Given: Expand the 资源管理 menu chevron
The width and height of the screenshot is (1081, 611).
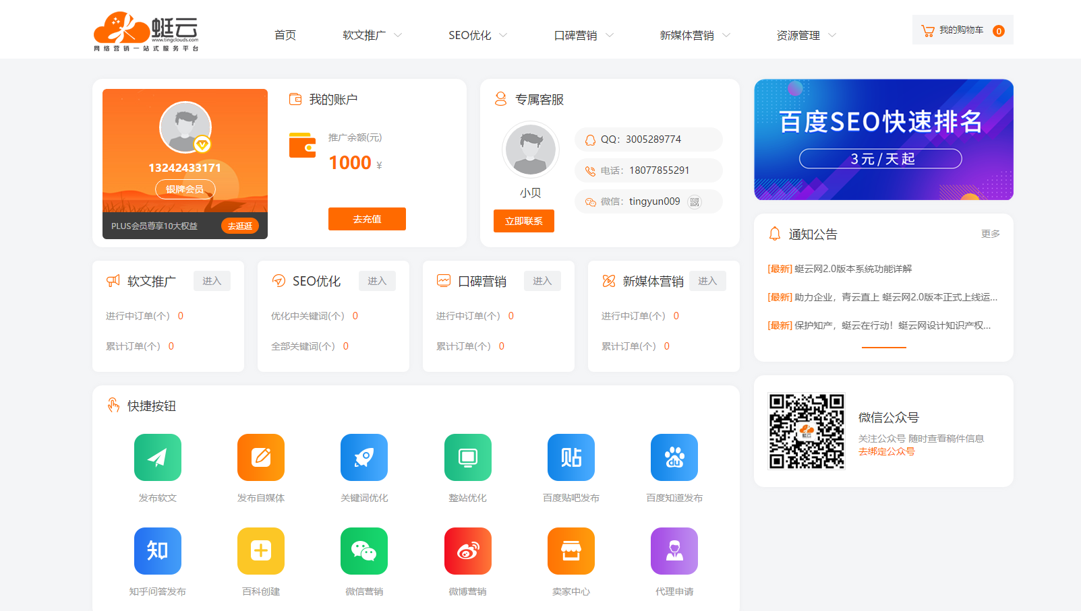Looking at the screenshot, I should [832, 35].
